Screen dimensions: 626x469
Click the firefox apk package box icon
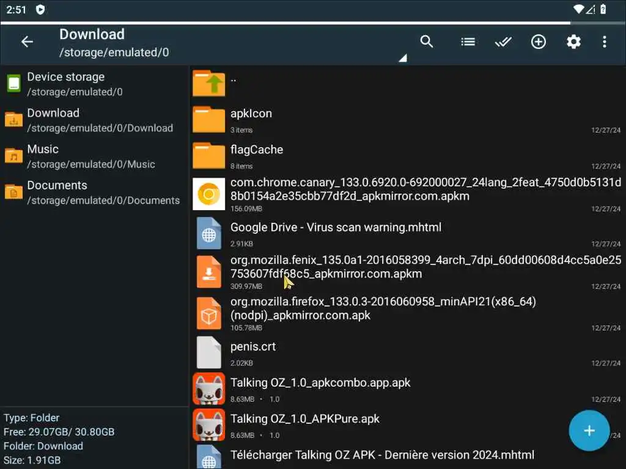pyautogui.click(x=209, y=313)
